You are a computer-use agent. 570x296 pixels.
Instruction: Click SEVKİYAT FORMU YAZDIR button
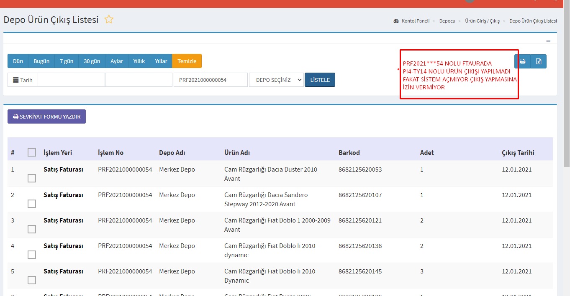point(46,116)
